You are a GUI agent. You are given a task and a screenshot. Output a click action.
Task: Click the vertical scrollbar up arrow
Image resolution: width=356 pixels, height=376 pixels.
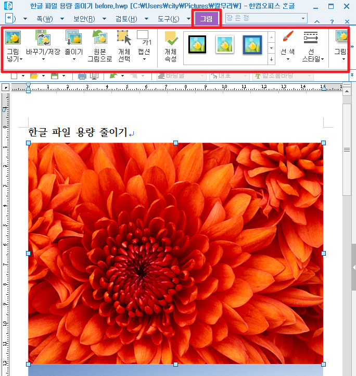(347, 91)
